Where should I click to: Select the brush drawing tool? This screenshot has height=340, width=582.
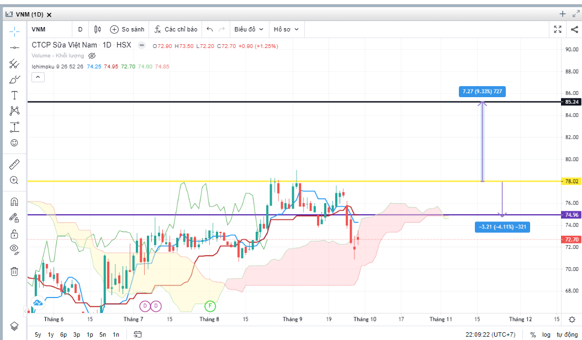coord(14,79)
